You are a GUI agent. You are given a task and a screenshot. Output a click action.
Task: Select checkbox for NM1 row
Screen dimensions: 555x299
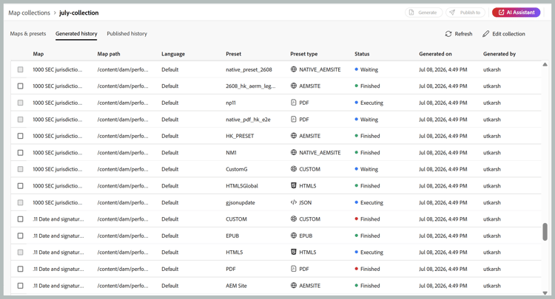(21, 153)
